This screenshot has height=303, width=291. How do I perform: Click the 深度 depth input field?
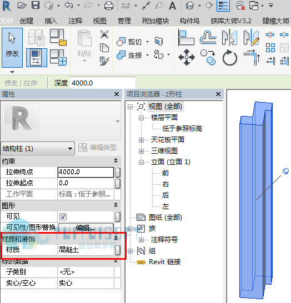103,83
